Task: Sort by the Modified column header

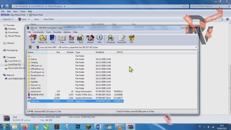Action: pos(100,52)
